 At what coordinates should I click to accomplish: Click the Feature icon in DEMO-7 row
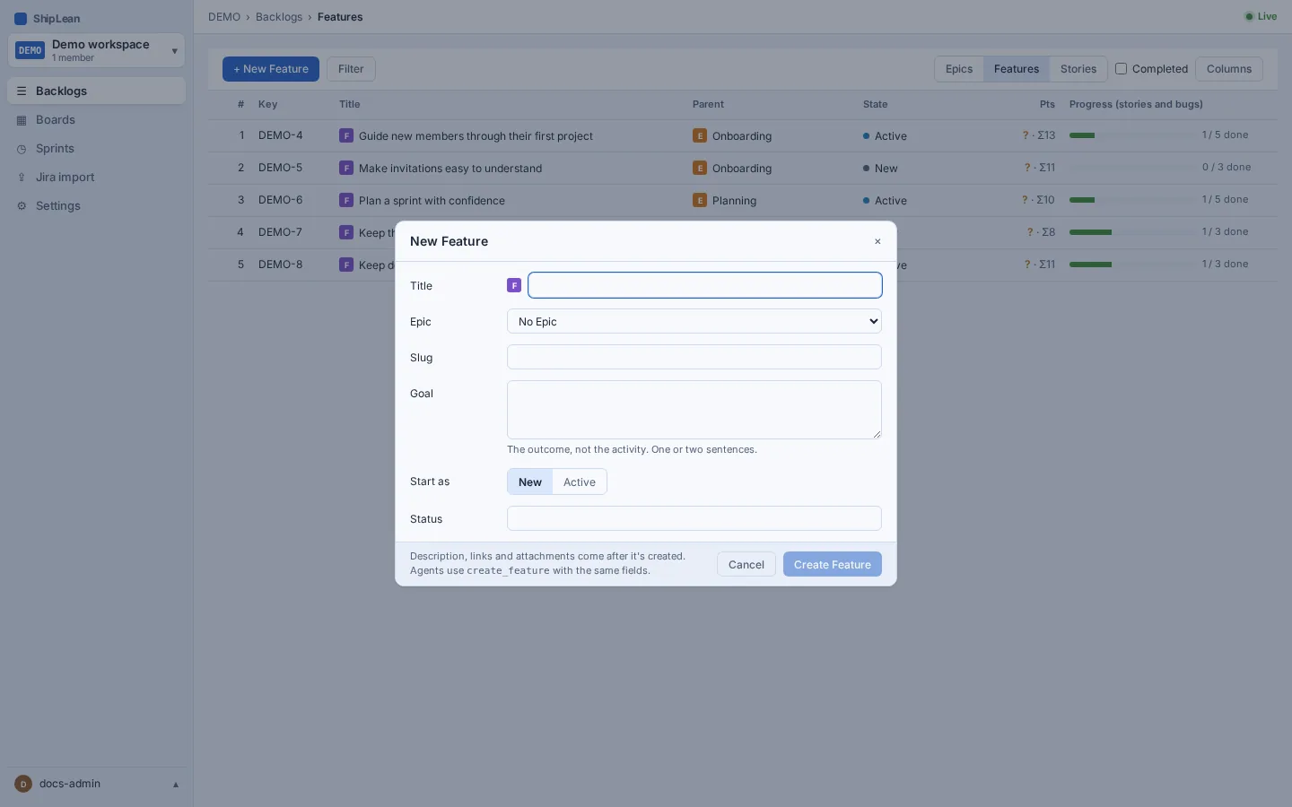(x=346, y=232)
